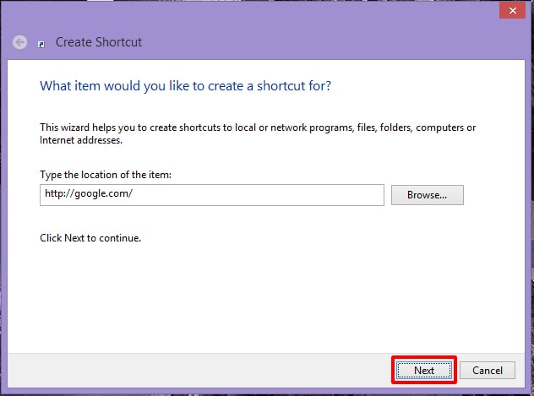Screen dimensions: 534x396
Task: Click the shortcut icon beside Create Shortcut title
Action: [x=41, y=44]
